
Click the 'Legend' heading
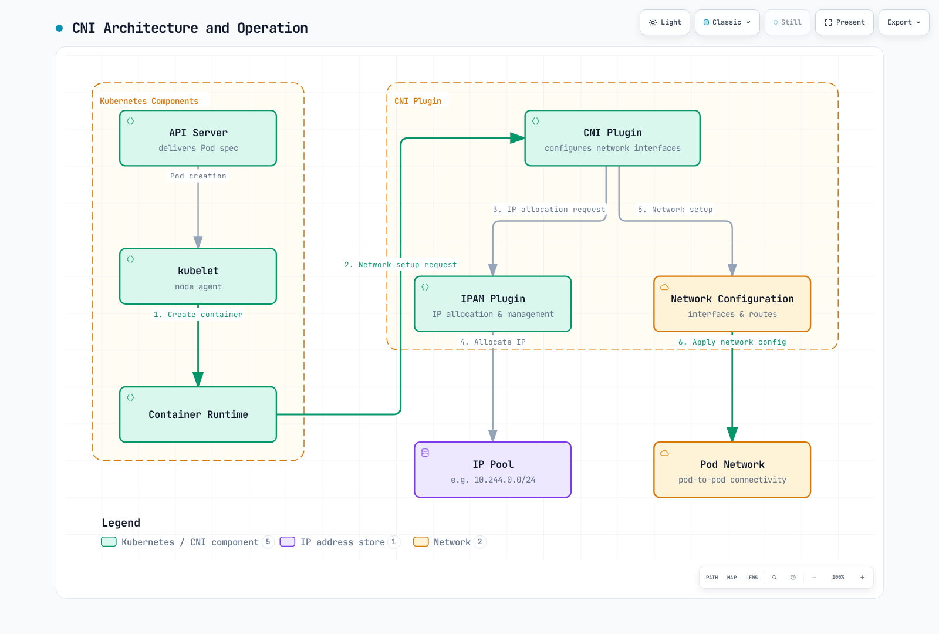pos(121,523)
